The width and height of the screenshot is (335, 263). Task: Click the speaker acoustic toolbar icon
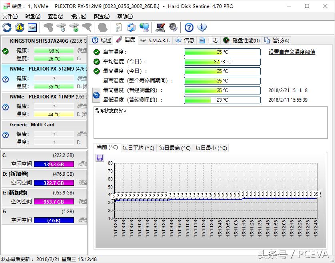(x=172, y=27)
